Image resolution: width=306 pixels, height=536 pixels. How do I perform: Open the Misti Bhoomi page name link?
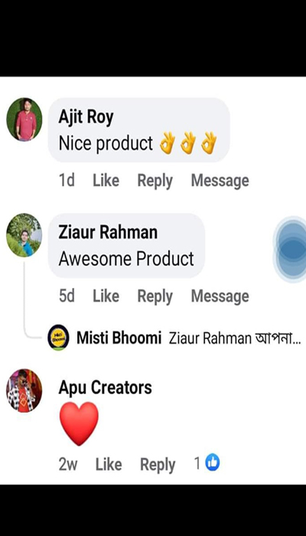tap(119, 338)
